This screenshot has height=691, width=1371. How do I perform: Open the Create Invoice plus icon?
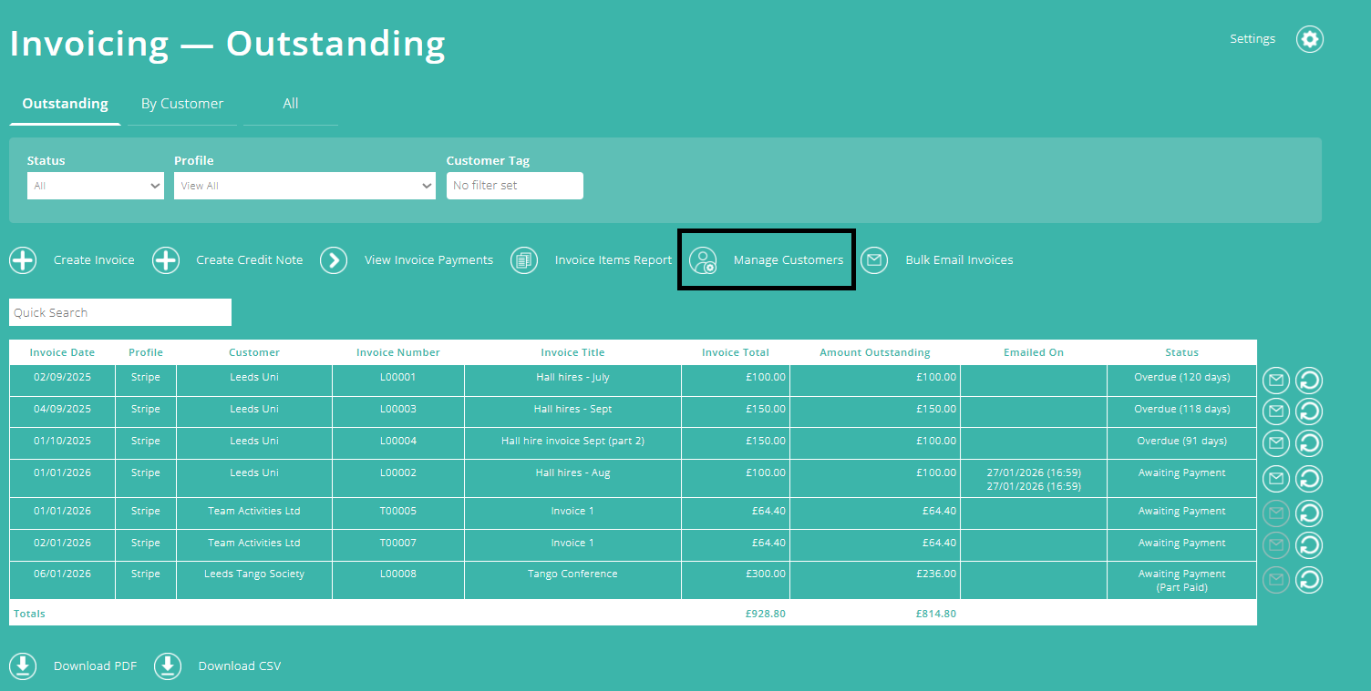pos(23,260)
